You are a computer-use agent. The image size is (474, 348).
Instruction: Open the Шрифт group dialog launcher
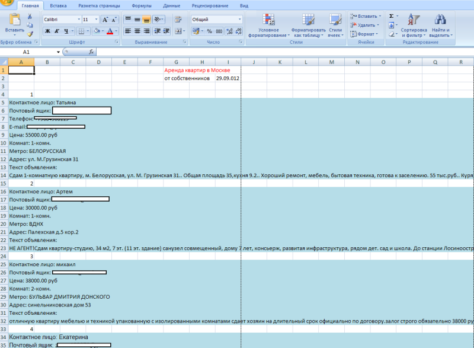[116, 42]
